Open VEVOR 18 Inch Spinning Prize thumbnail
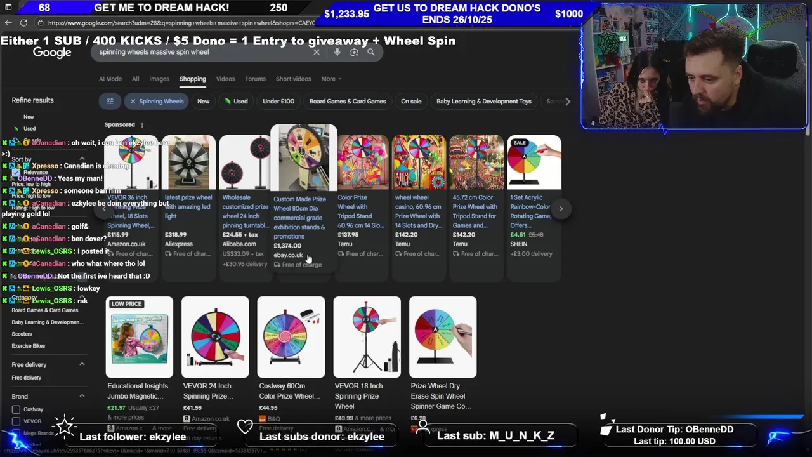 367,337
